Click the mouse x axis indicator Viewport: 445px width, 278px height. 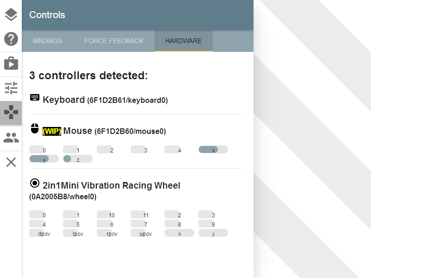213,150
